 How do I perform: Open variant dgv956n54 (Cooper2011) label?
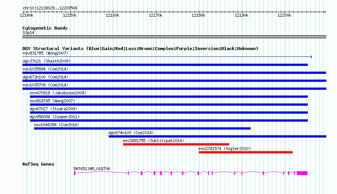tap(55, 117)
